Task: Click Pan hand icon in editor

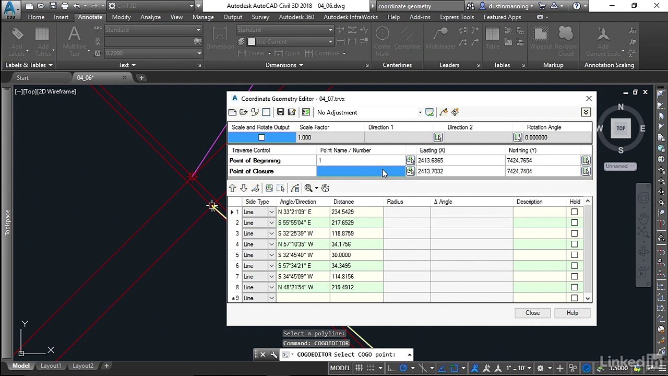Action: [325, 188]
